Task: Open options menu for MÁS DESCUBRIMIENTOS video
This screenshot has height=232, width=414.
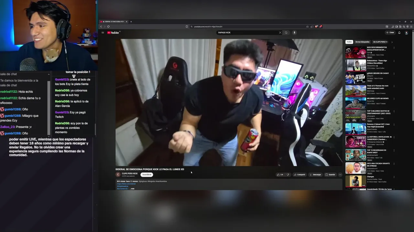Action: click(394, 48)
